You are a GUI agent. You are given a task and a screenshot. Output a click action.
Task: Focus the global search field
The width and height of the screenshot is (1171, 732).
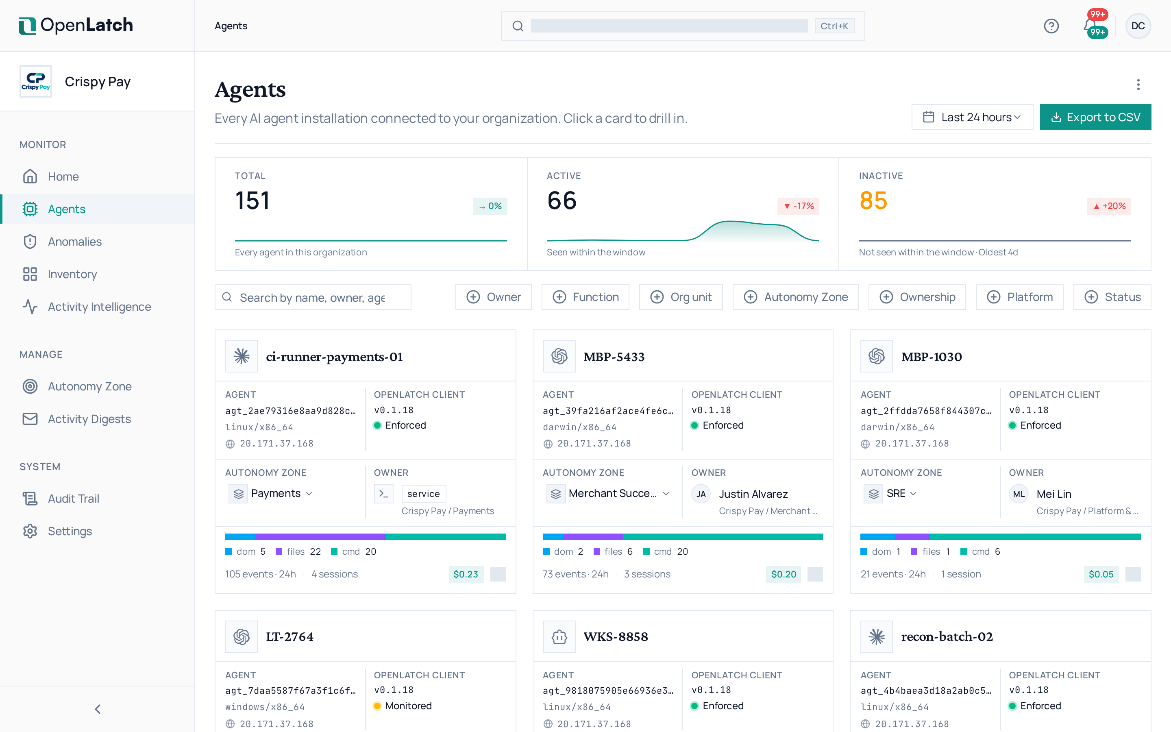pos(682,26)
